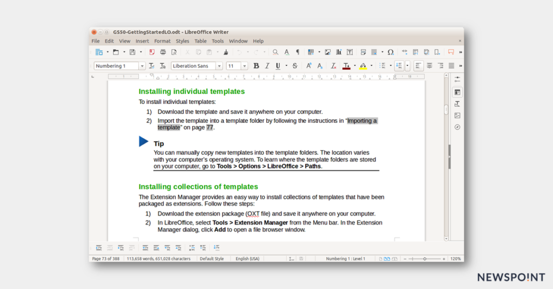Viewport: 553px width, 289px height.
Task: Toggle superscript
Action: click(x=308, y=66)
